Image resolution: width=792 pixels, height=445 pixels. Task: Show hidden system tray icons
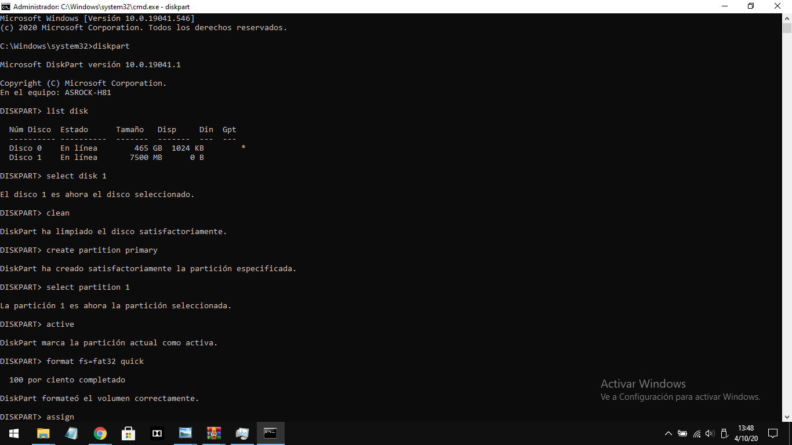tap(668, 433)
